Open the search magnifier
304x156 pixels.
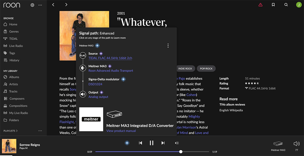286,5
